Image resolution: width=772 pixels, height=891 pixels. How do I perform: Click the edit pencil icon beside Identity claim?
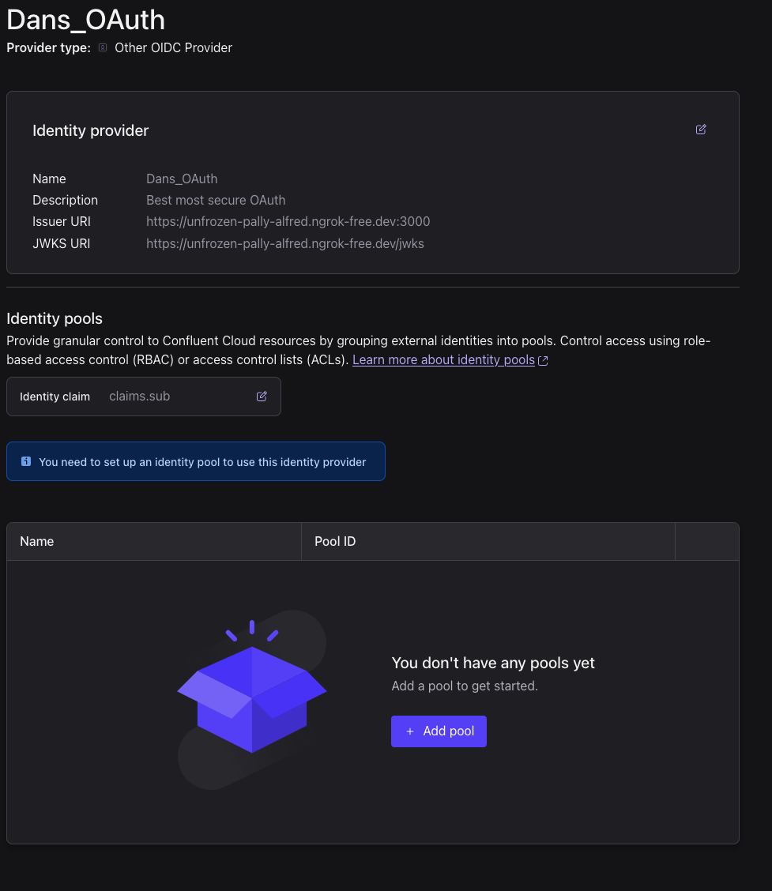pos(261,396)
